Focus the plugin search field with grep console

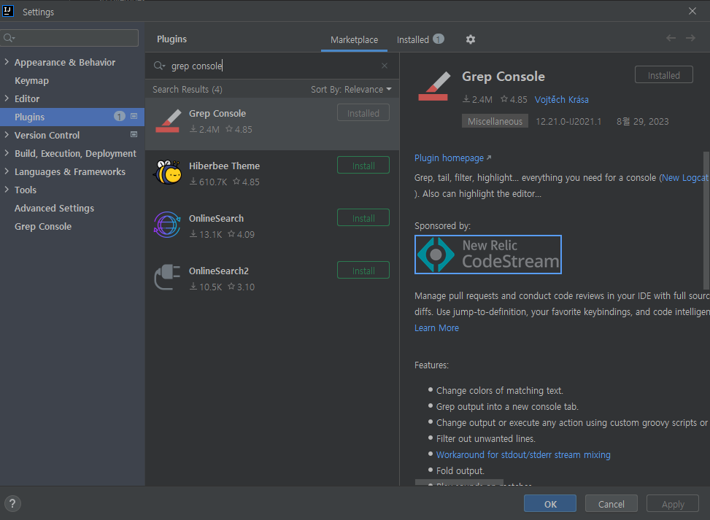(271, 66)
